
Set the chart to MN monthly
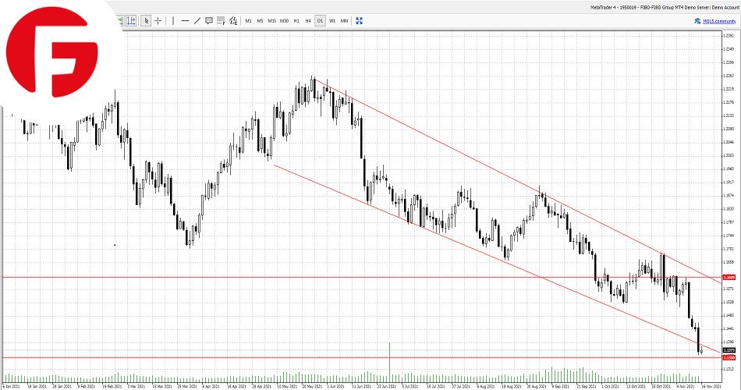click(344, 21)
